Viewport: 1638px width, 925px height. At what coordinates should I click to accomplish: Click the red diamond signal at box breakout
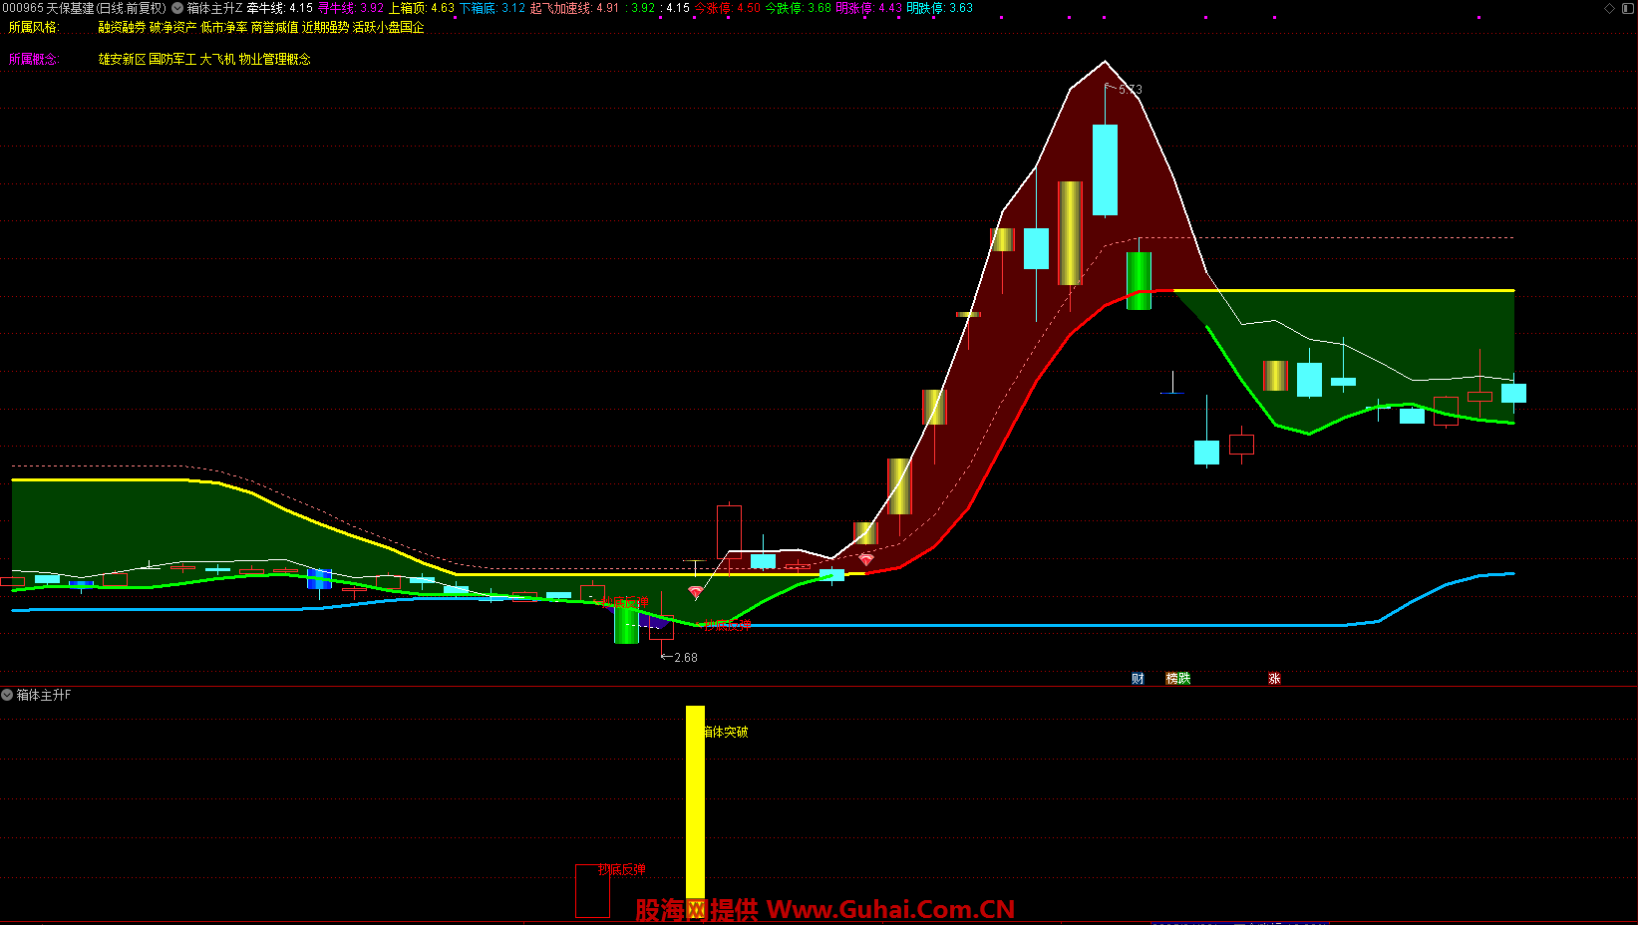(x=865, y=560)
